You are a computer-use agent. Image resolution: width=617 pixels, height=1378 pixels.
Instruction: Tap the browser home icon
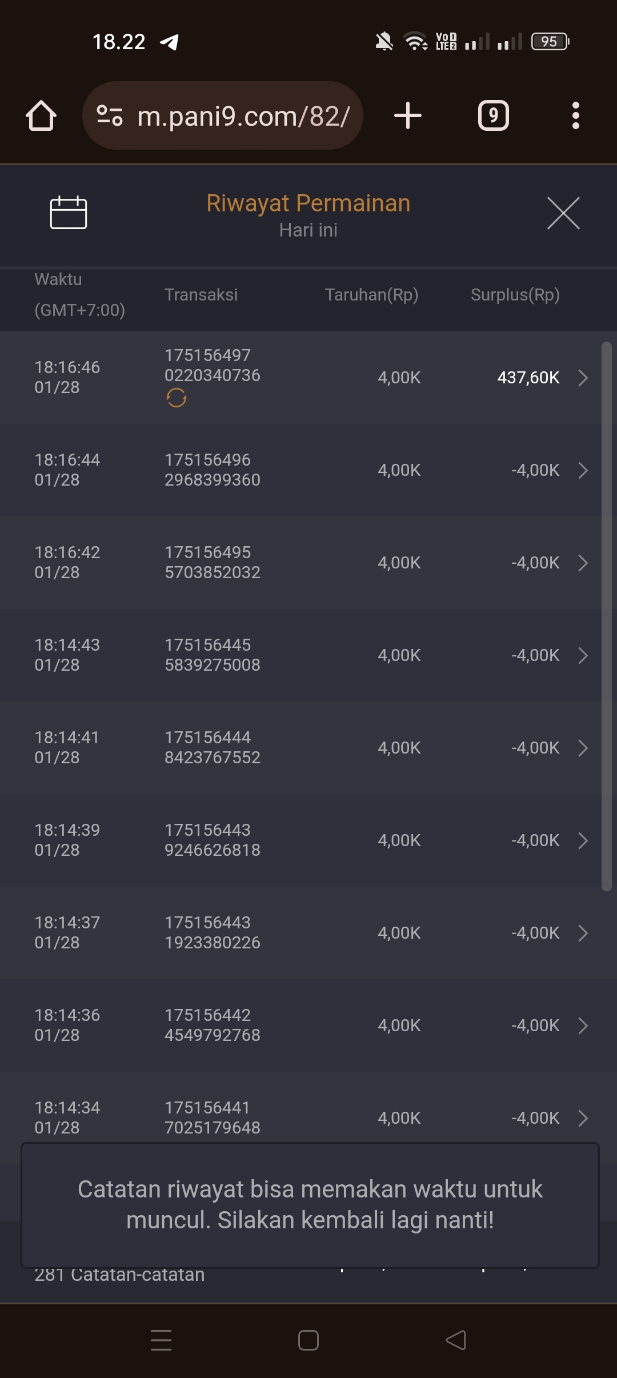pyautogui.click(x=41, y=116)
